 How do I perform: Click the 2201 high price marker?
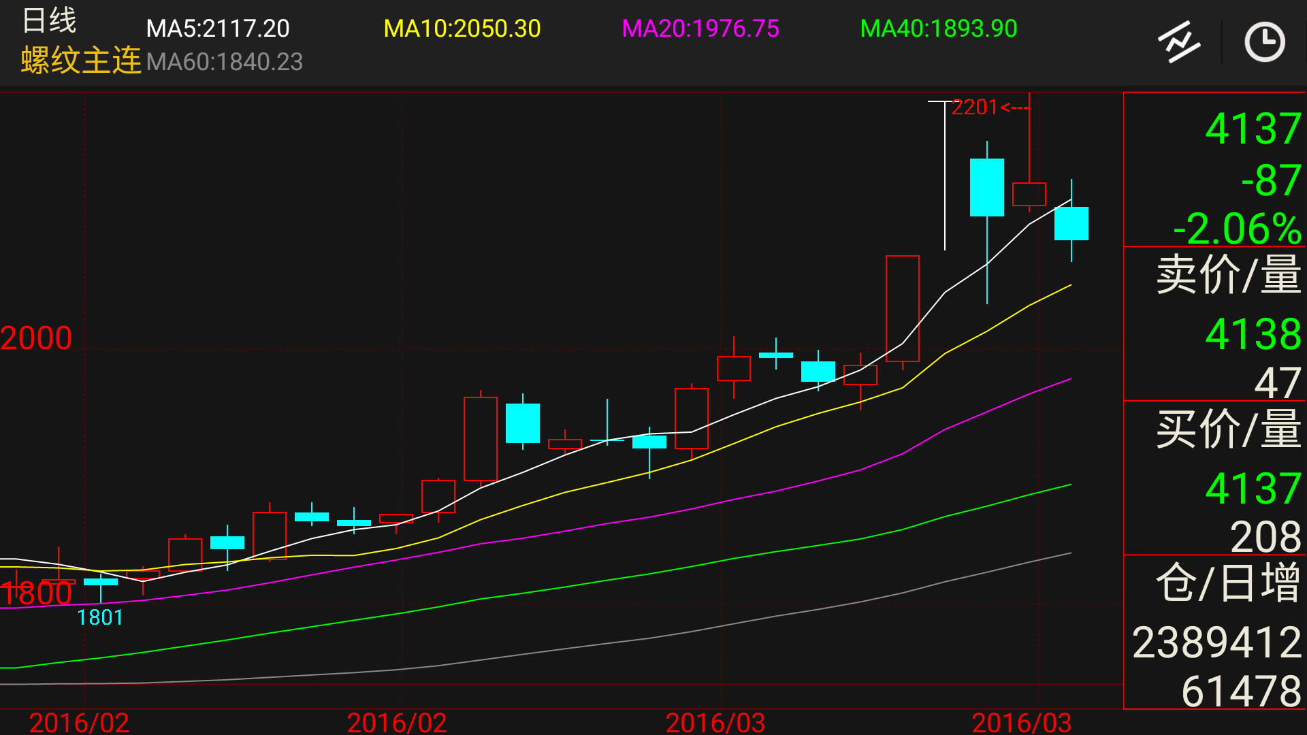point(975,107)
